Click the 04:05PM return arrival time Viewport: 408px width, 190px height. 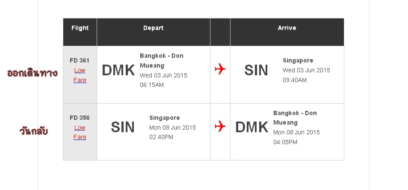click(x=285, y=142)
